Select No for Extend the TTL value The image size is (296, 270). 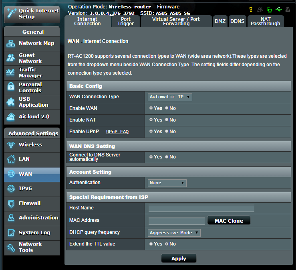(167, 244)
